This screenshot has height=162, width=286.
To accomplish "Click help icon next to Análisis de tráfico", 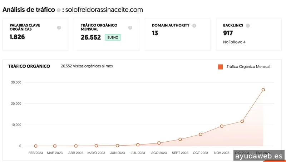I will pyautogui.click(x=59, y=10).
